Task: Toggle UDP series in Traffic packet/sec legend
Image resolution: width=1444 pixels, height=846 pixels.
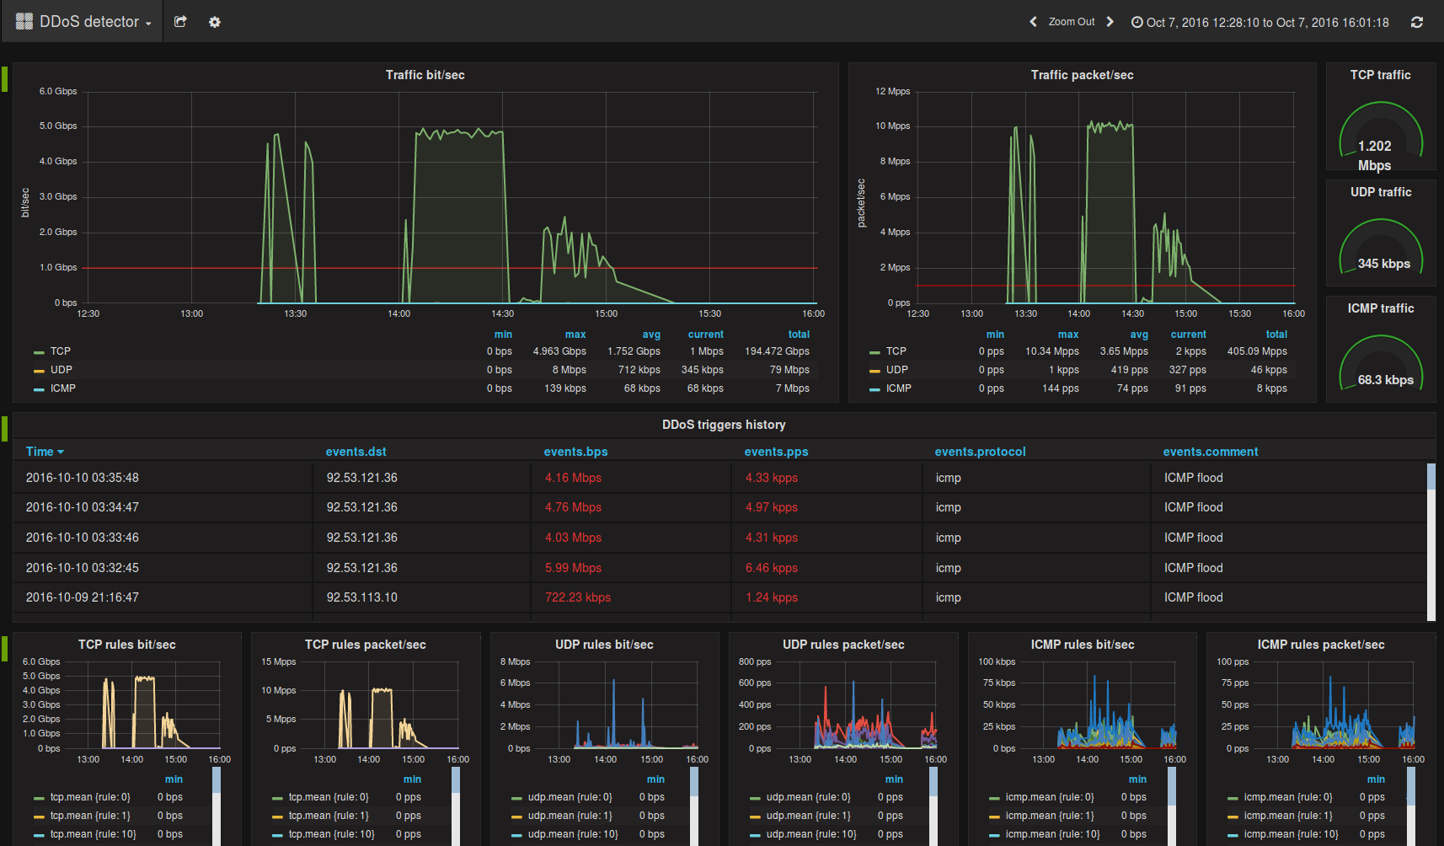Action: [896, 370]
